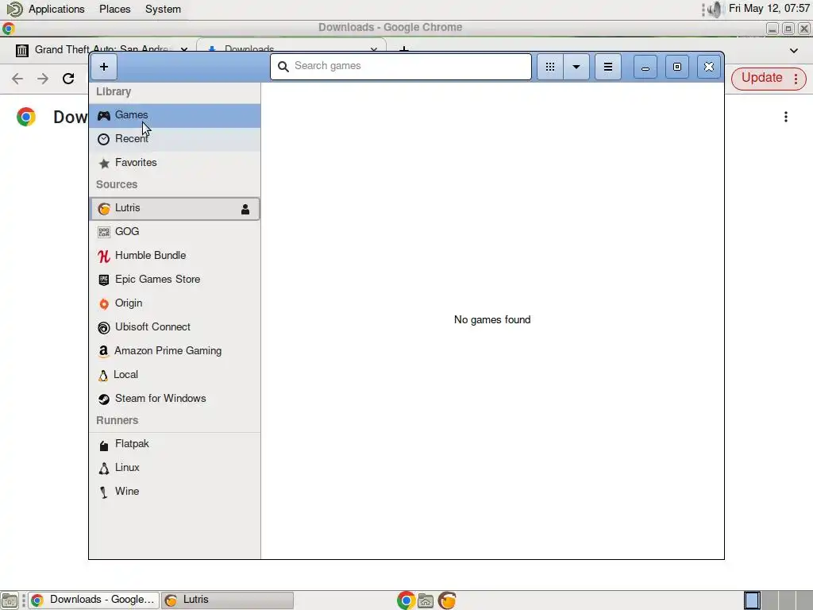Go forward in Chrome
Viewport: 813px width, 610px height.
[43, 79]
